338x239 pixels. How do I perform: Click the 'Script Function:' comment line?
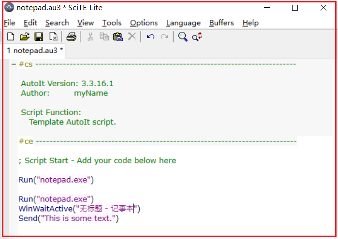[51, 113]
